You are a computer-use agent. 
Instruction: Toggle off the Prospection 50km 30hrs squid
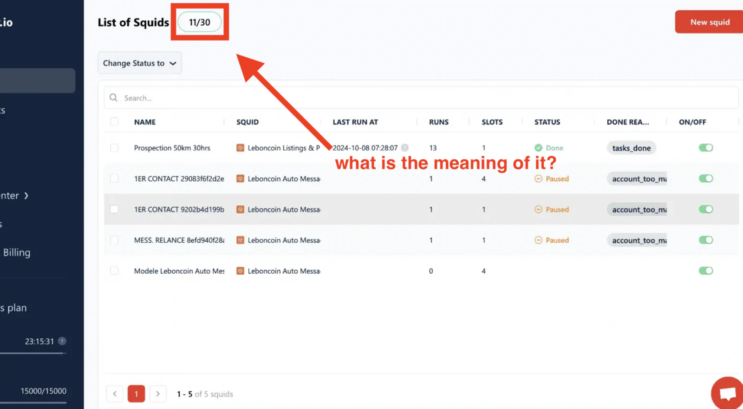(x=706, y=148)
